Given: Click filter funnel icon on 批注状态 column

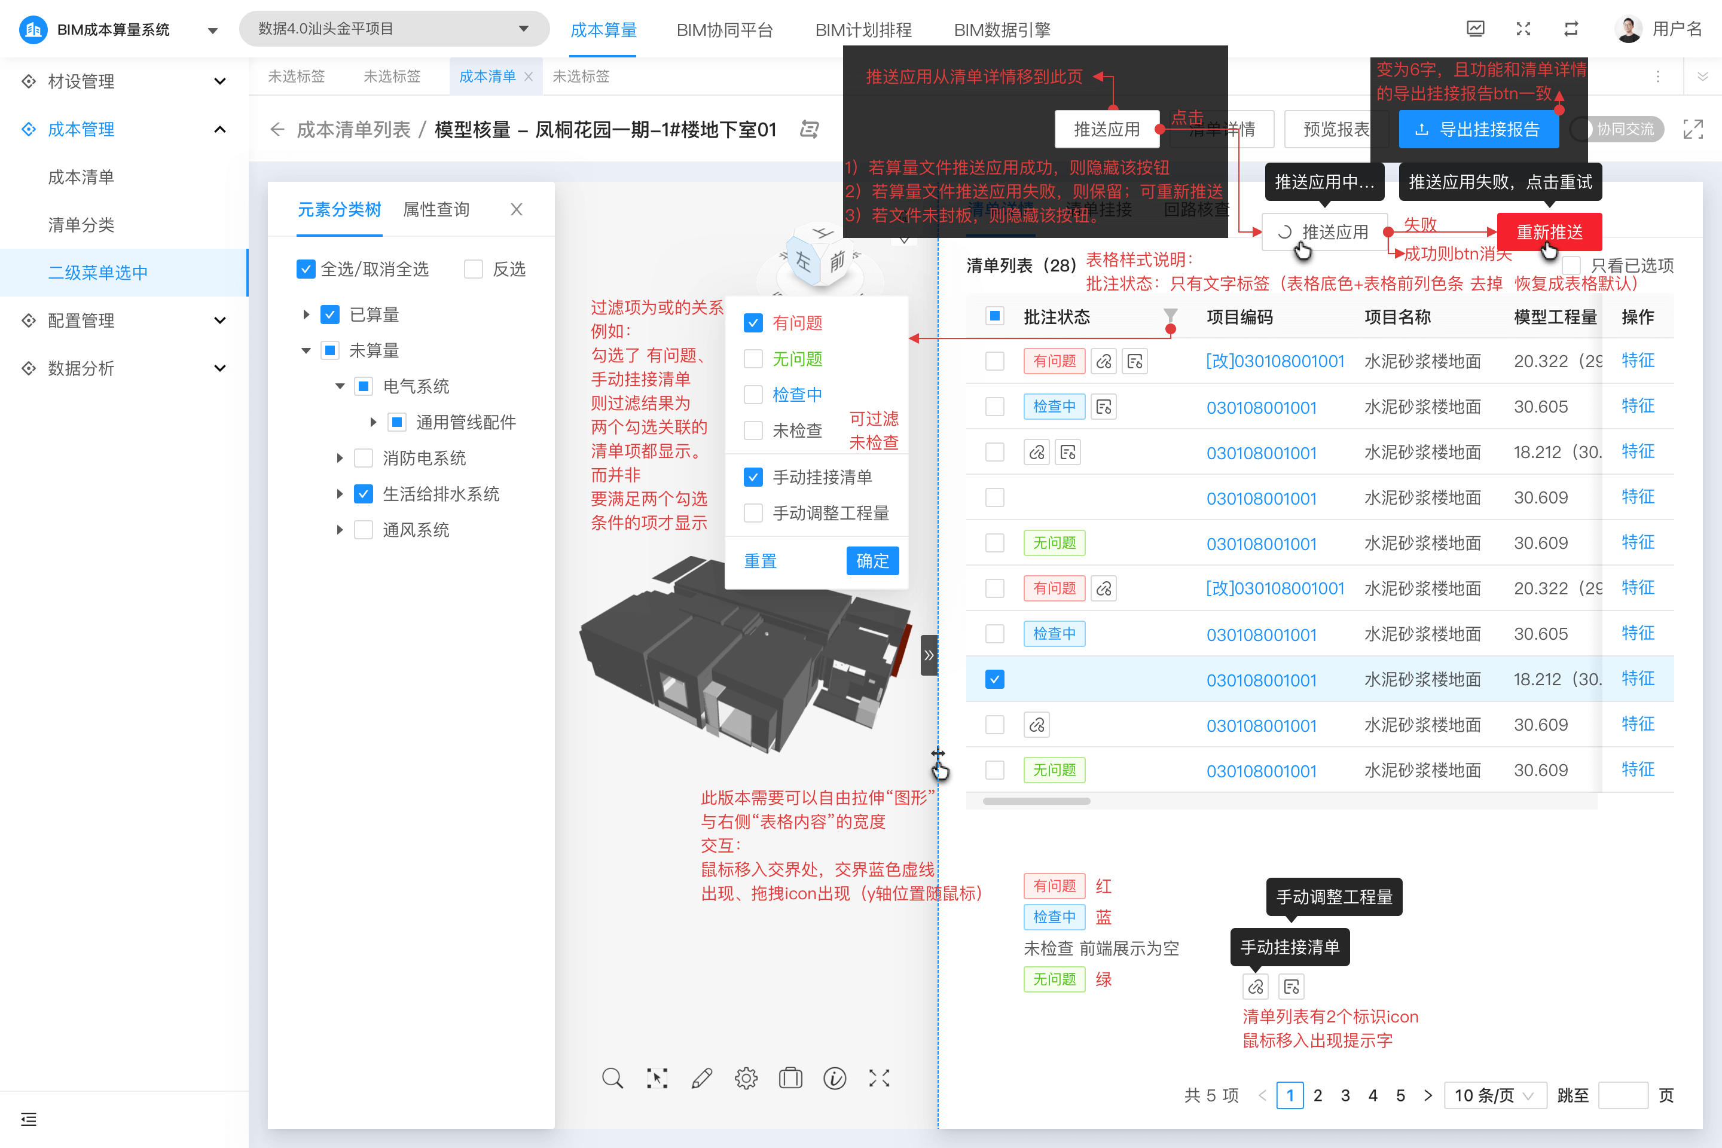Looking at the screenshot, I should pyautogui.click(x=1170, y=316).
